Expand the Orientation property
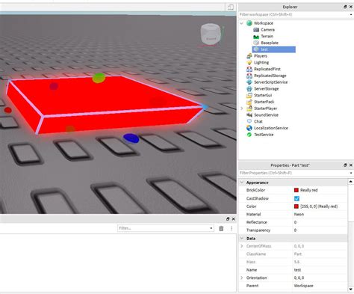The width and height of the screenshot is (354, 294). (242, 278)
